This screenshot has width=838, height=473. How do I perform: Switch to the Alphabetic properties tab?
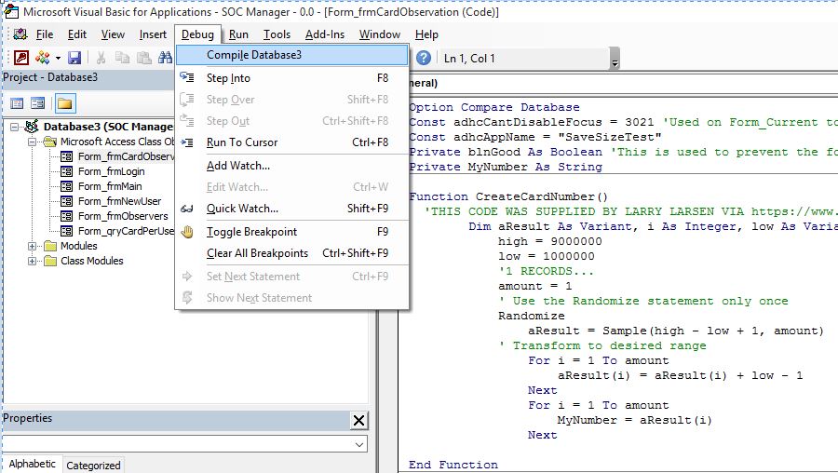pyautogui.click(x=32, y=464)
